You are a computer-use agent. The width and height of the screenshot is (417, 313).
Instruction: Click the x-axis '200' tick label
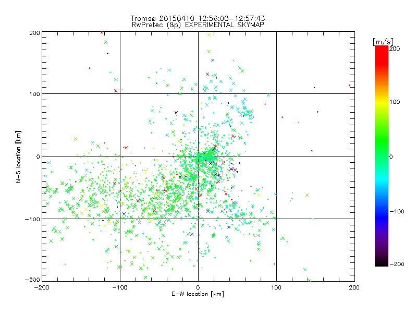click(354, 287)
